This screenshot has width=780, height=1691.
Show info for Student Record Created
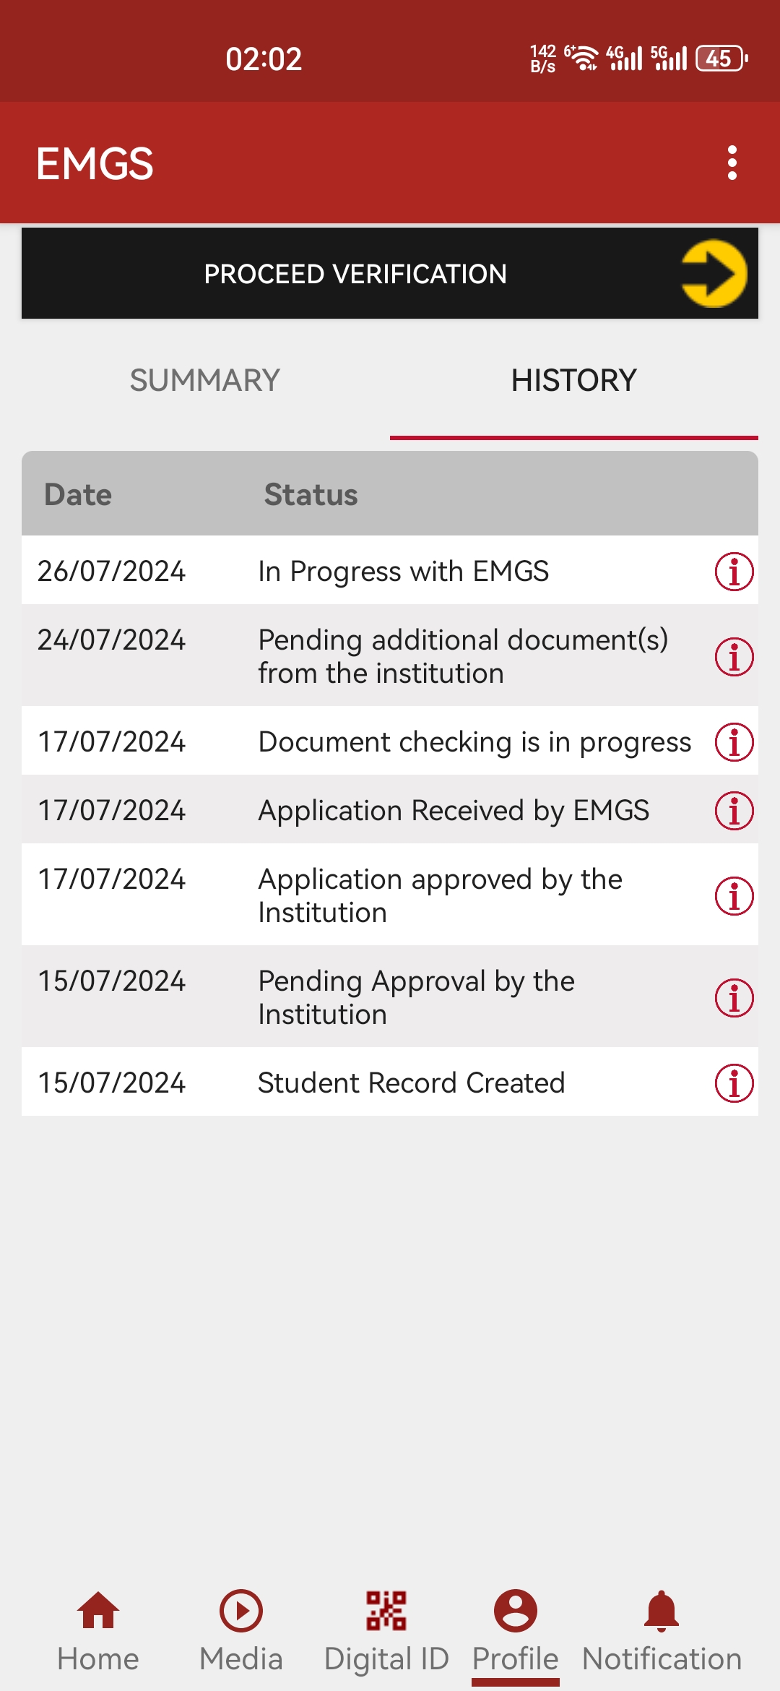(x=734, y=1083)
